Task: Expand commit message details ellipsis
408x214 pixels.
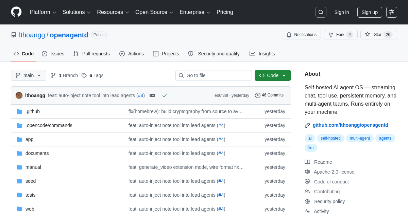Action: point(152,95)
